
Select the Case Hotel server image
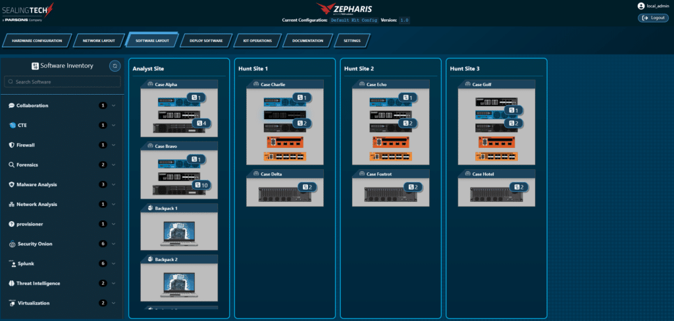(x=496, y=194)
